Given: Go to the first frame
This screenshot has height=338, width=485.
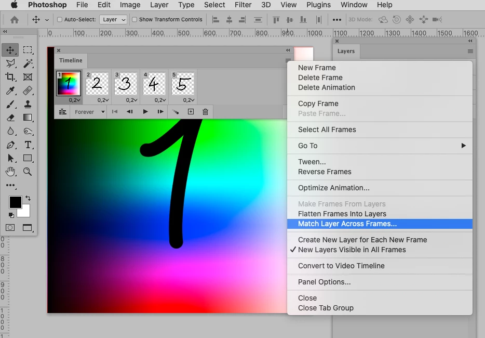Looking at the screenshot, I should pos(115,112).
